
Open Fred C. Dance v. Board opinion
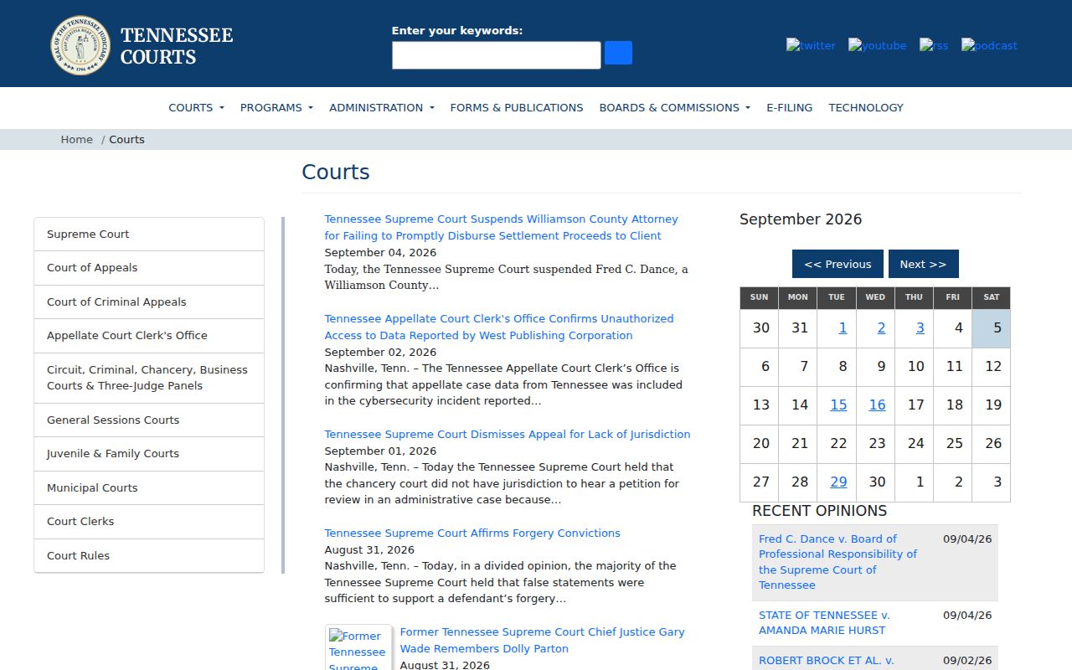click(837, 562)
